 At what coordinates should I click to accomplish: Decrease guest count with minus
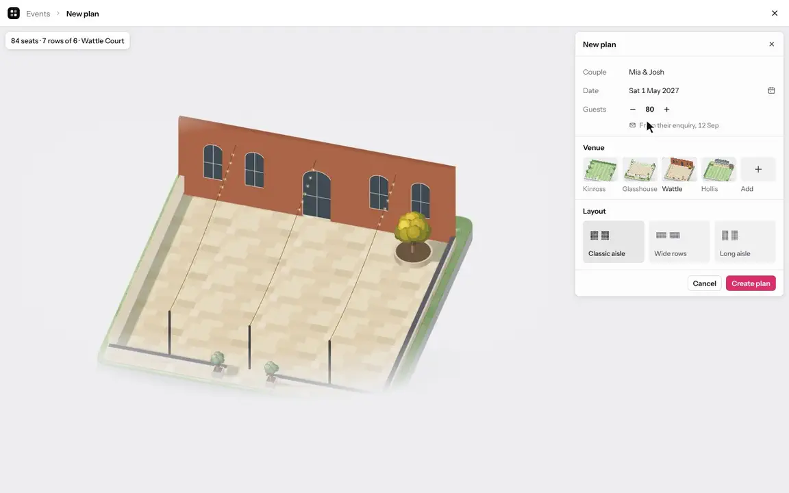pyautogui.click(x=633, y=109)
